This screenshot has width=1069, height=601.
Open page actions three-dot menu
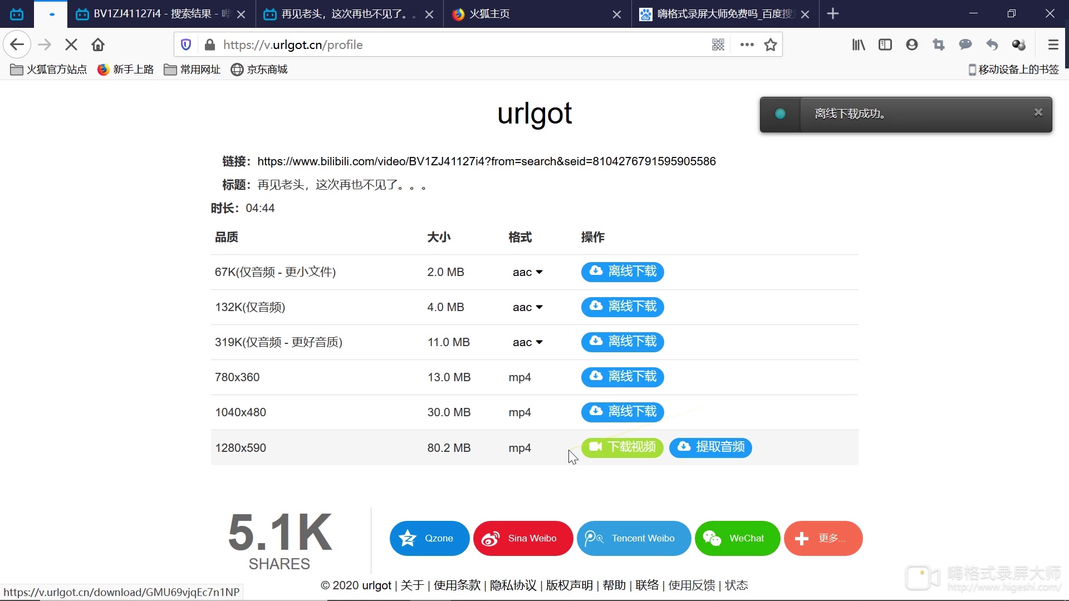click(x=747, y=45)
